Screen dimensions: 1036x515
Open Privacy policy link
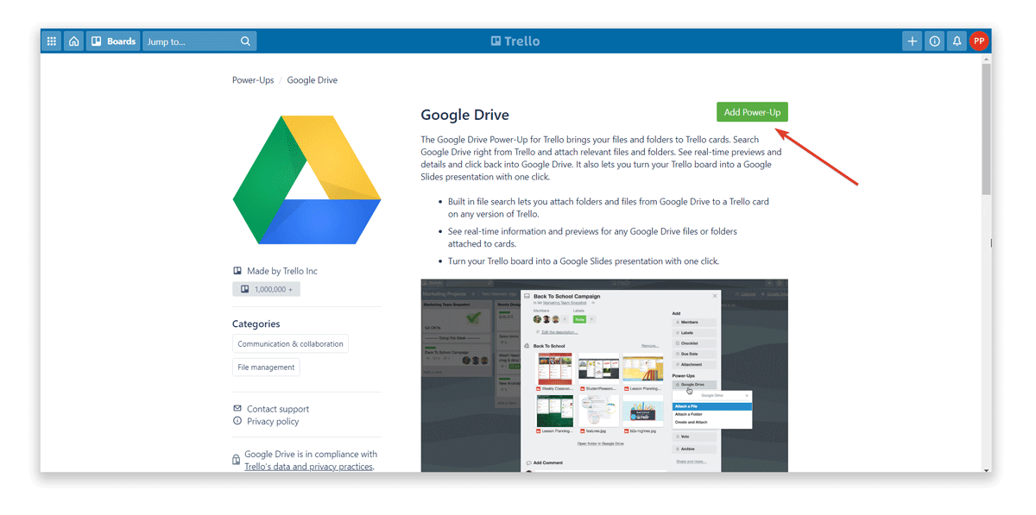(273, 422)
